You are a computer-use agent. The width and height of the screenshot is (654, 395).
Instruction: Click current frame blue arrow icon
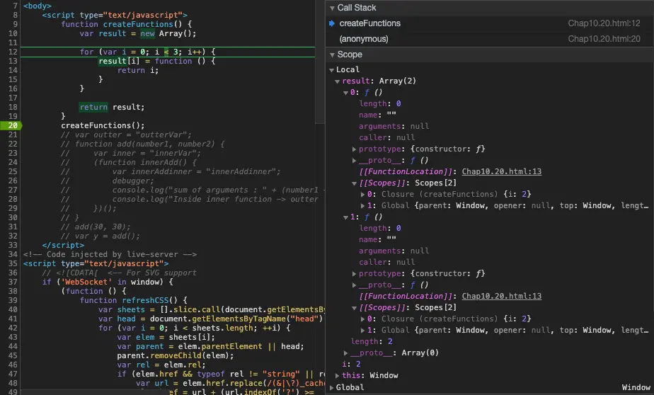coord(332,23)
